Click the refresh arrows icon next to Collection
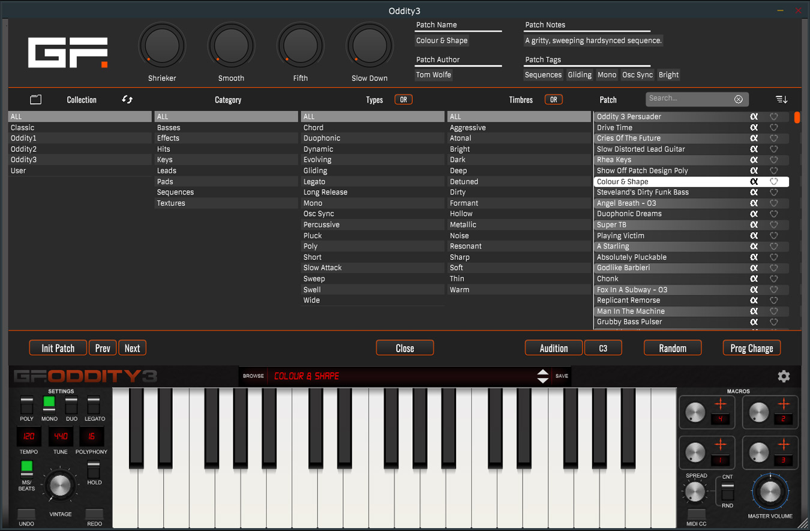The height and width of the screenshot is (531, 810). point(127,100)
